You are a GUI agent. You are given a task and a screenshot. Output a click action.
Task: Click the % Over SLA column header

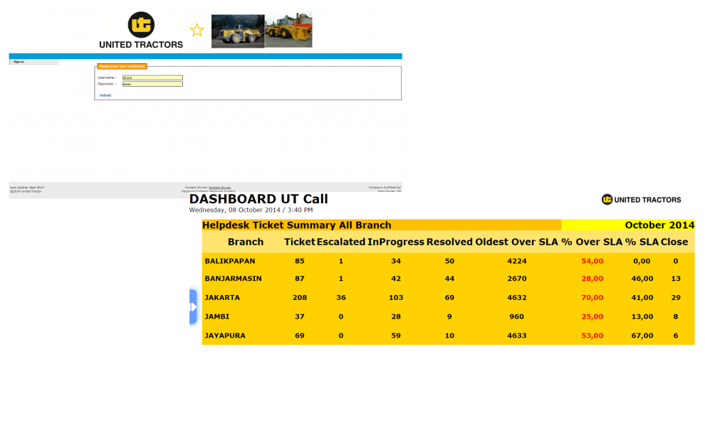592,242
